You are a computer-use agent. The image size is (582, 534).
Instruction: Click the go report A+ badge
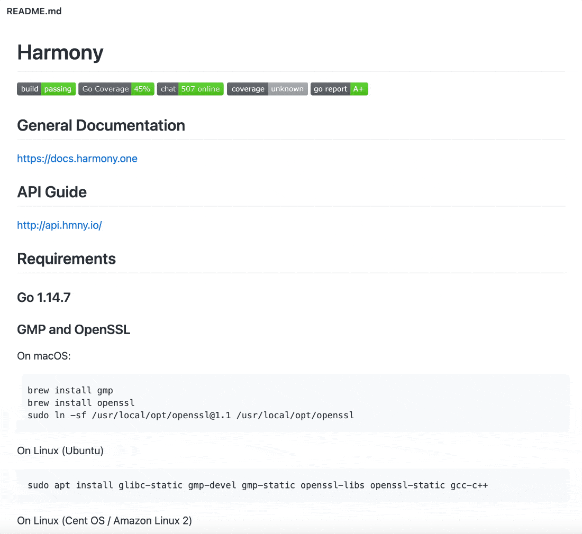[x=339, y=89]
